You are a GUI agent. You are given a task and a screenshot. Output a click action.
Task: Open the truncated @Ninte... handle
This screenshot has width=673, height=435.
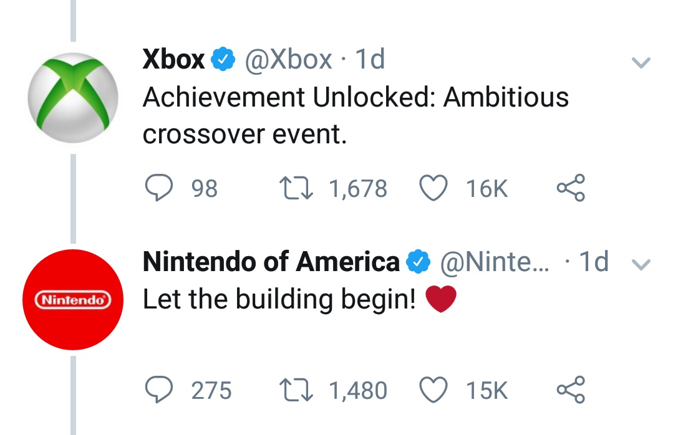[494, 262]
